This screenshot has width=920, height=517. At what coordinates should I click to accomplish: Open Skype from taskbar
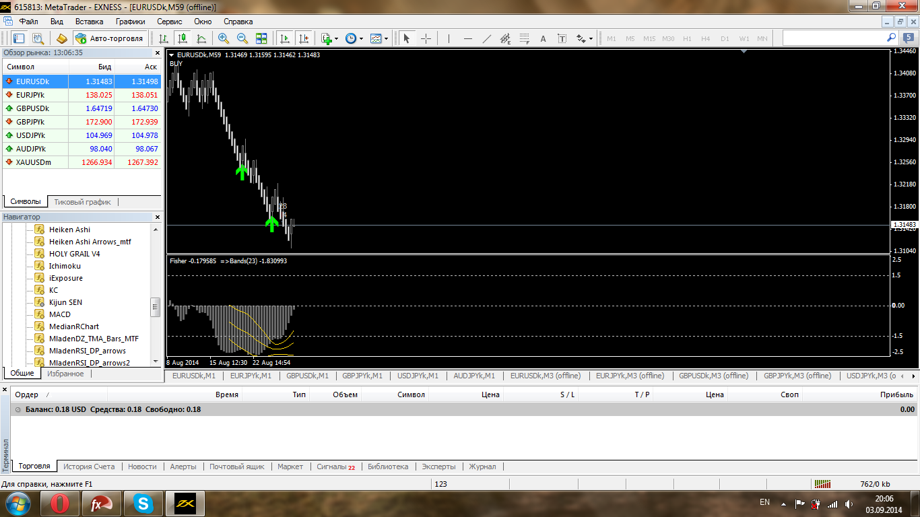coord(142,504)
